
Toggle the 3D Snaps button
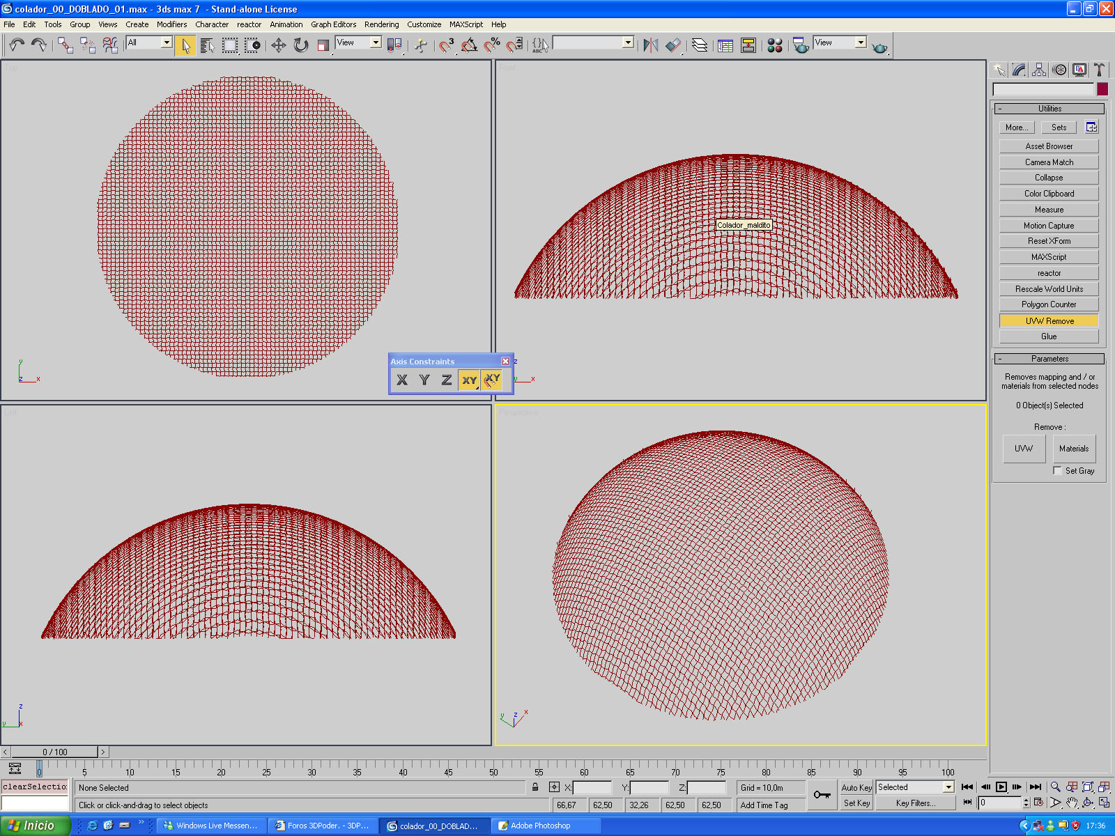click(x=447, y=45)
